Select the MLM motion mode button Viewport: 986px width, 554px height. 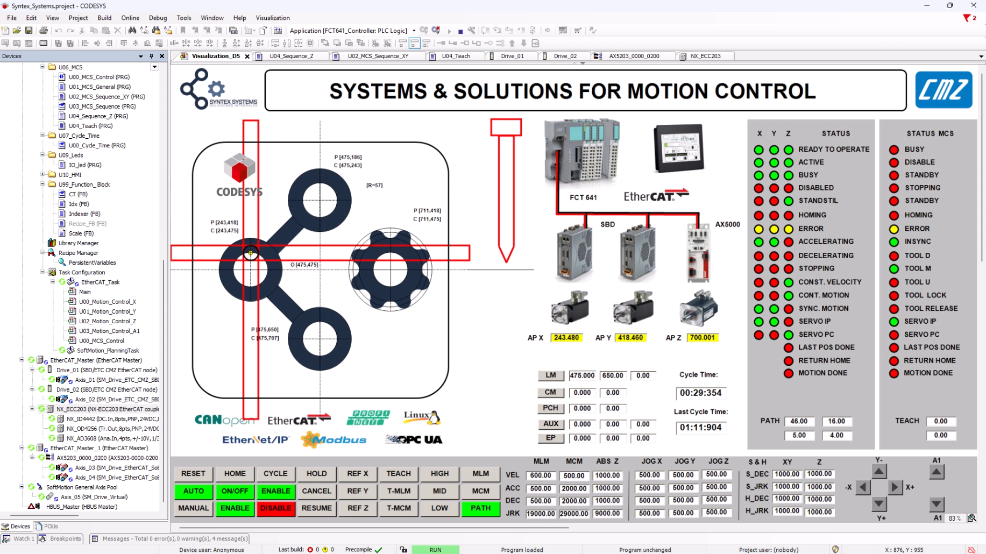point(480,474)
